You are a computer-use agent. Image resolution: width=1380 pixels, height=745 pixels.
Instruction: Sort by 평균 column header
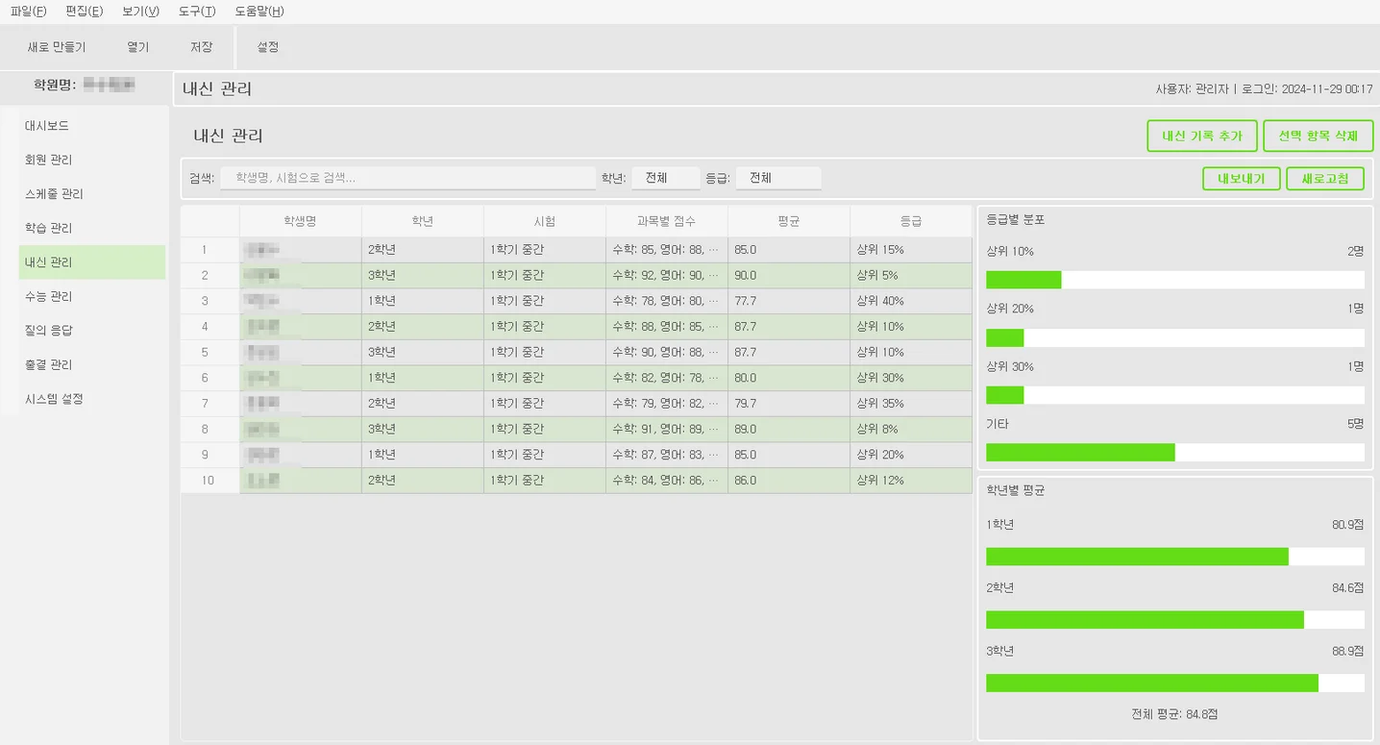(x=788, y=221)
